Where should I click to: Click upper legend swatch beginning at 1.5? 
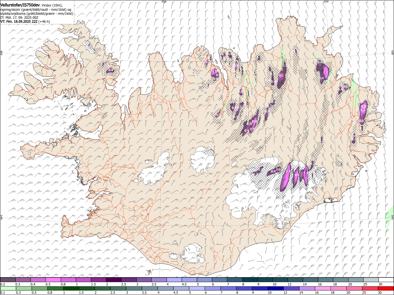(x=98, y=280)
